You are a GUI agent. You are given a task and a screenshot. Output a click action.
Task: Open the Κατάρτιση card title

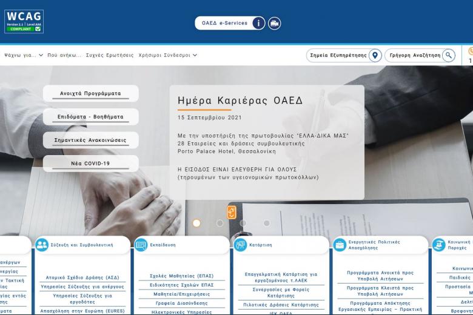pos(261,245)
